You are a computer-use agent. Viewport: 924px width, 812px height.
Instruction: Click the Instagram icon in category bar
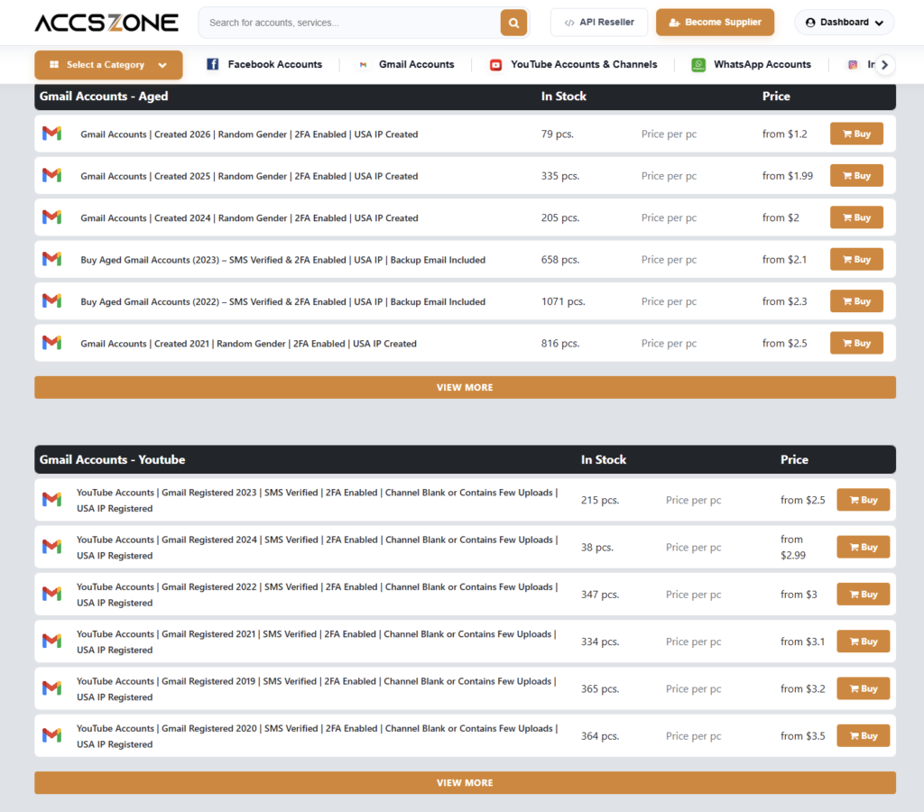coord(852,65)
